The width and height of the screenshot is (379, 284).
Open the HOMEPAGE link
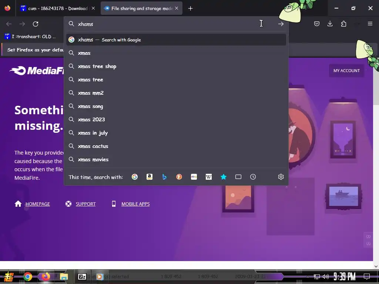click(x=38, y=204)
